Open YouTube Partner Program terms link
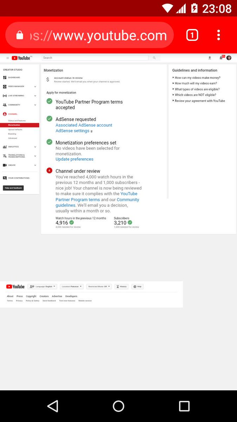Viewport: 237px width, 422px height. pos(97,197)
